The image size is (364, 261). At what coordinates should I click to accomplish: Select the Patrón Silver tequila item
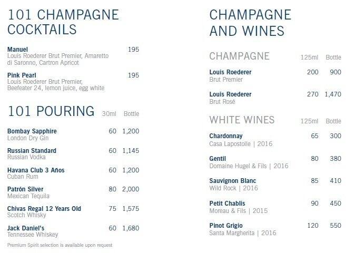25,189
